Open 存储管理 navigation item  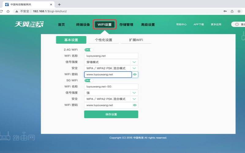(126, 24)
